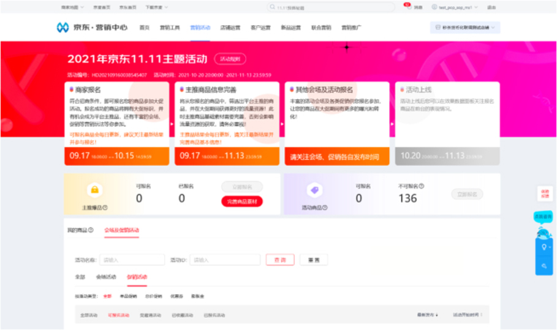The height and width of the screenshot is (330, 557).
Task: Select the 会场活动 sub-tab
Action: coord(106,277)
